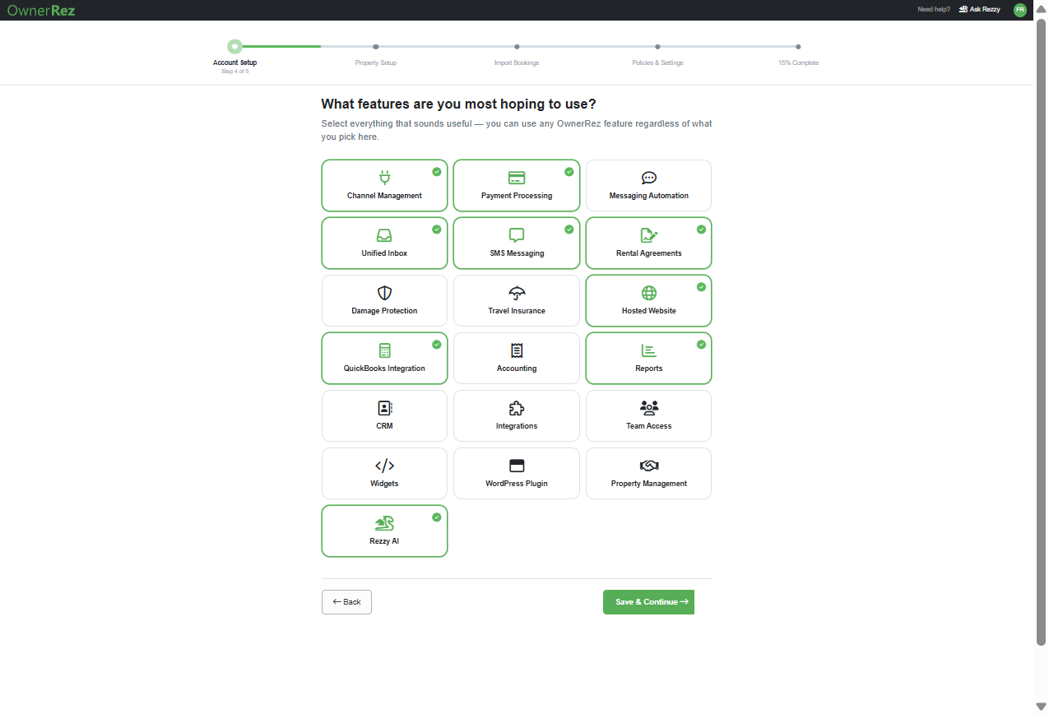This screenshot has width=1049, height=714.
Task: Click the Unified Inbox tray icon
Action: (384, 235)
